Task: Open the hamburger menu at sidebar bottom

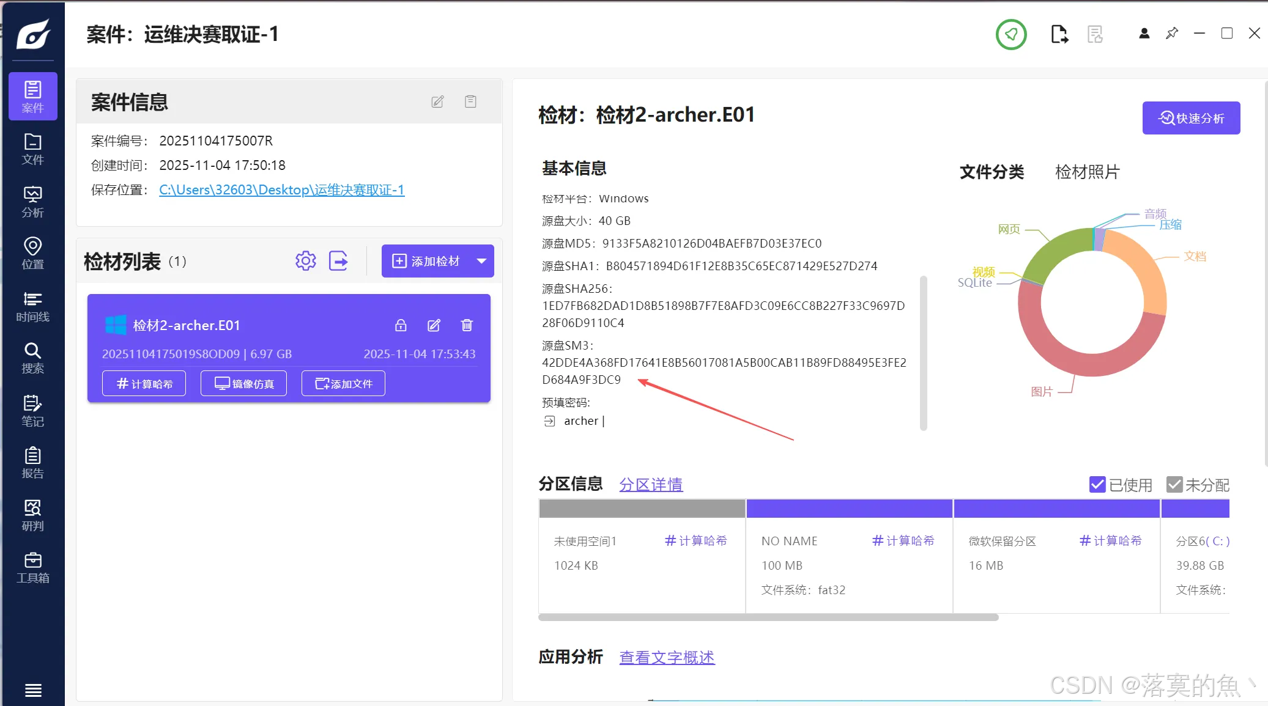Action: pos(33,689)
